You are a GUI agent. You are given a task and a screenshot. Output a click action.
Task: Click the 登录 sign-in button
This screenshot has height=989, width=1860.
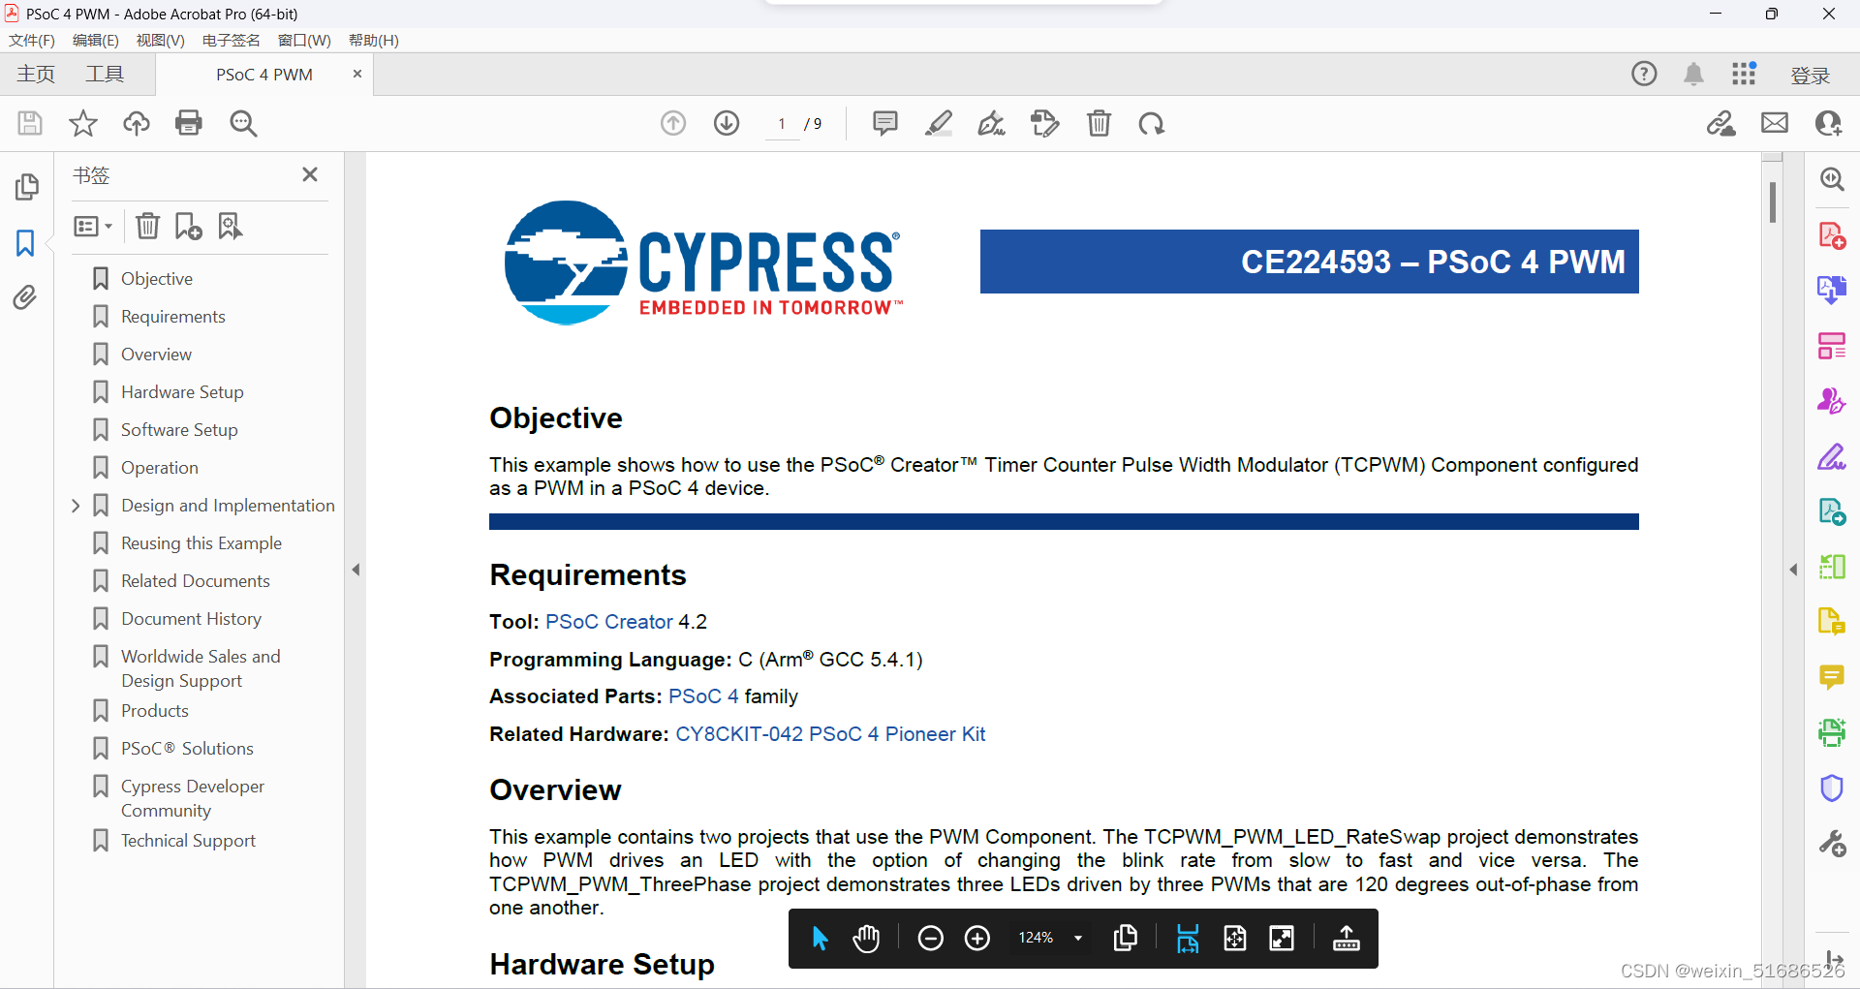[1810, 76]
